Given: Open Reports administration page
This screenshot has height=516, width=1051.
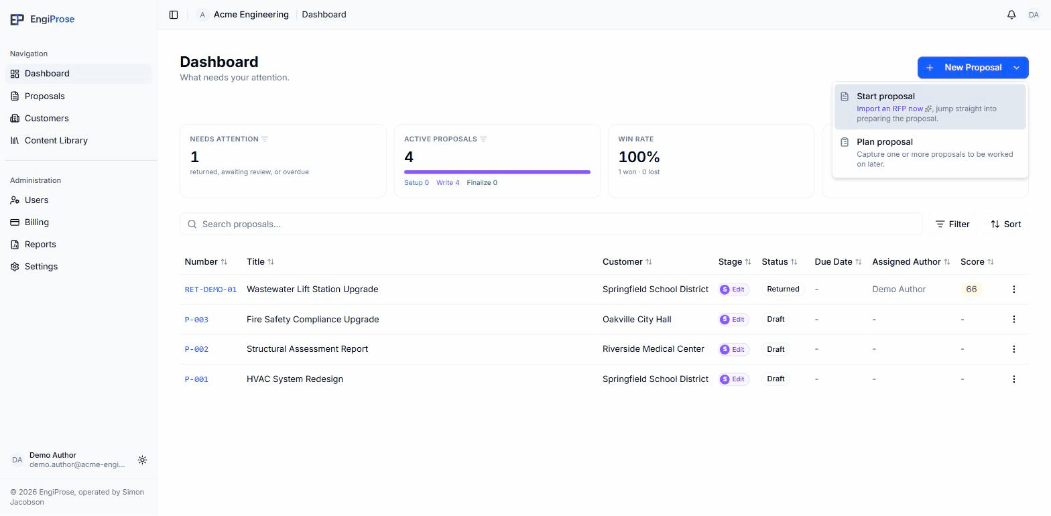Looking at the screenshot, I should pos(78,245).
